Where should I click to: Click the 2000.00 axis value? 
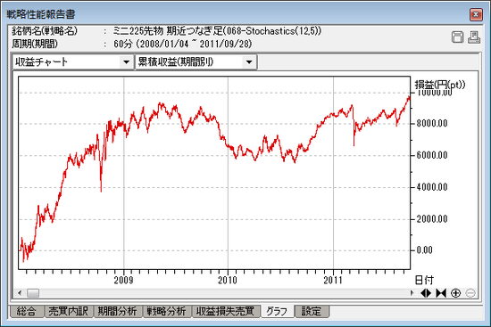coord(432,219)
